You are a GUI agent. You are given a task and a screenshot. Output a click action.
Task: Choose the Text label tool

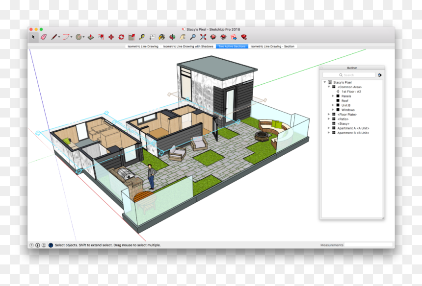point(152,37)
